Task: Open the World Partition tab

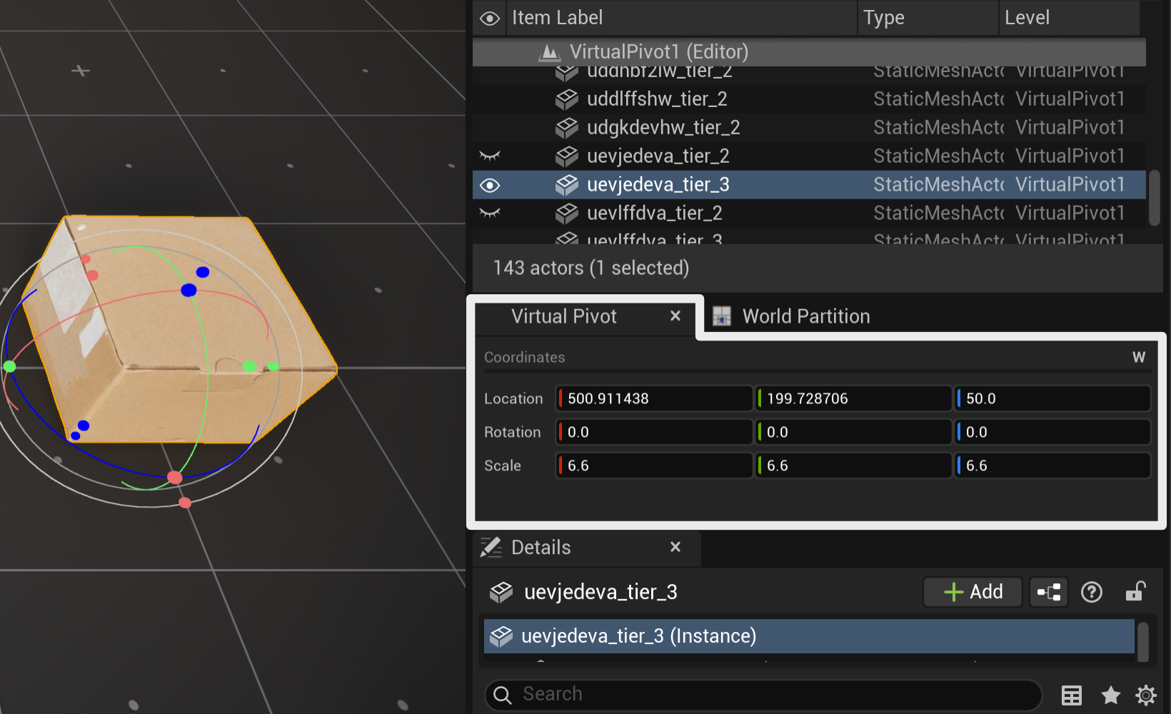Action: 806,316
